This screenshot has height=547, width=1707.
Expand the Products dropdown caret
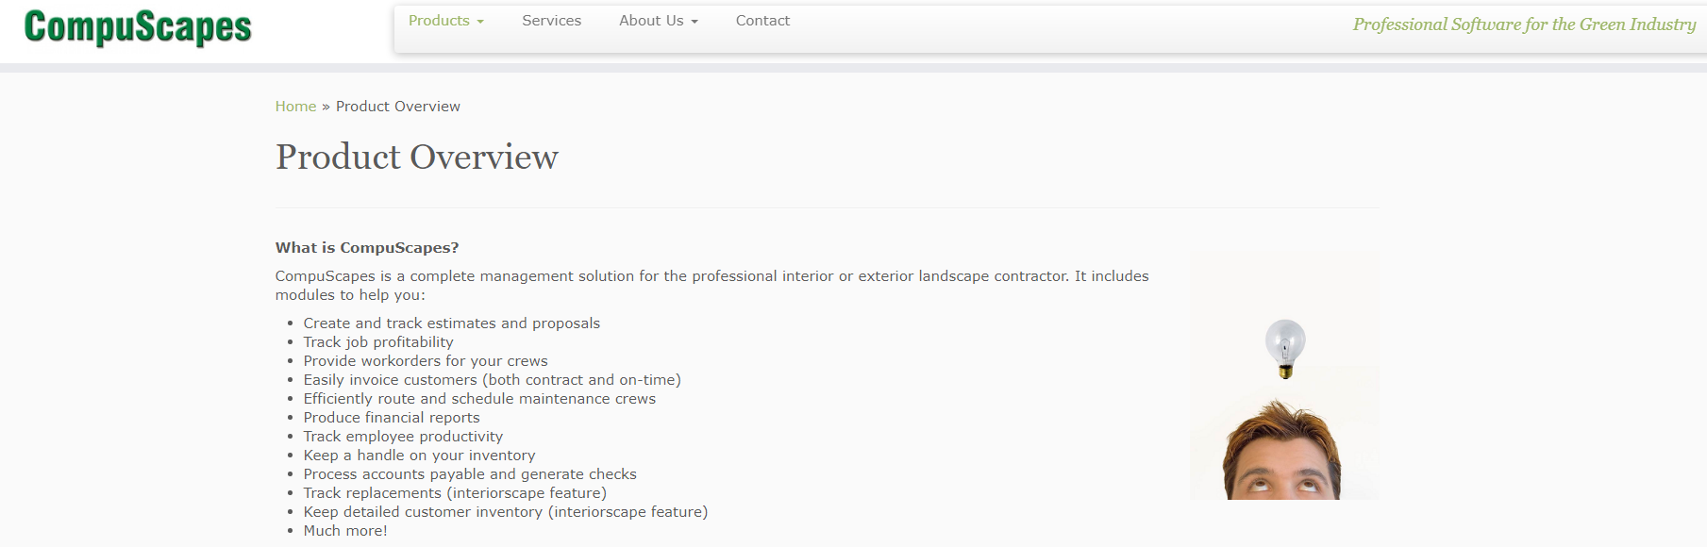point(480,22)
